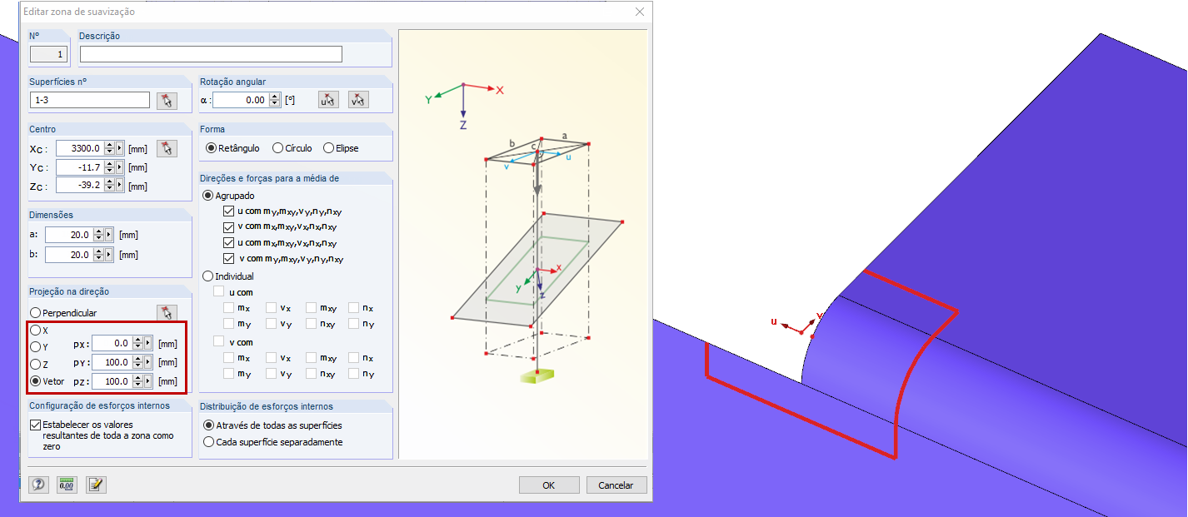This screenshot has height=517, width=1188.
Task: Disable the second 'v com' averaging checkbox
Action: [228, 258]
